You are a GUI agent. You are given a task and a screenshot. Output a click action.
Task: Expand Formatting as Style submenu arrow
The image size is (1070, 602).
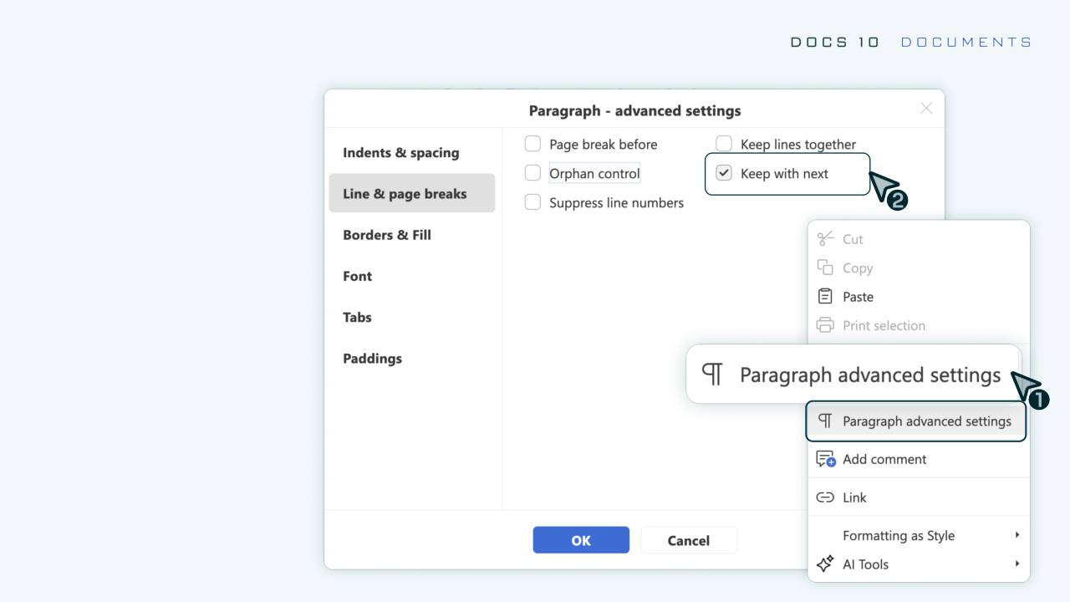click(1017, 535)
